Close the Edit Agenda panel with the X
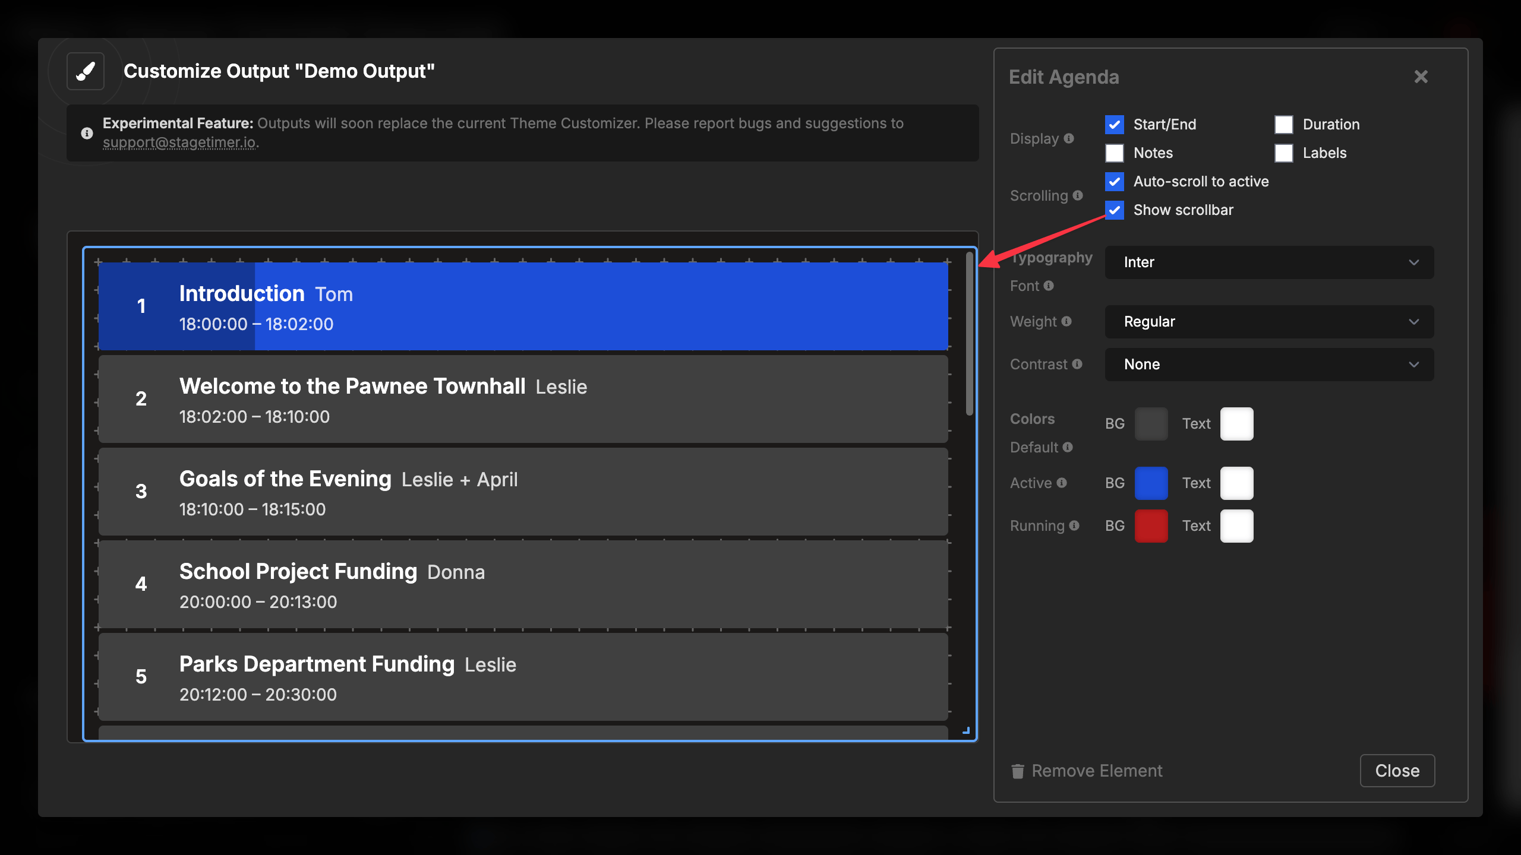Image resolution: width=1521 pixels, height=855 pixels. coord(1421,76)
